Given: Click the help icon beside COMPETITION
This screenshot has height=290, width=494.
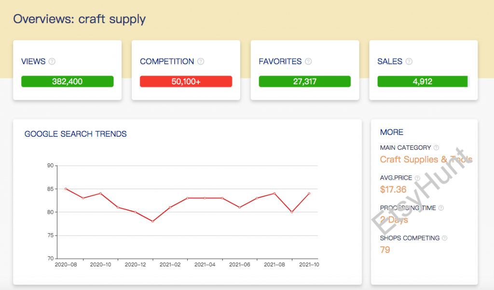Looking at the screenshot, I should pos(201,62).
